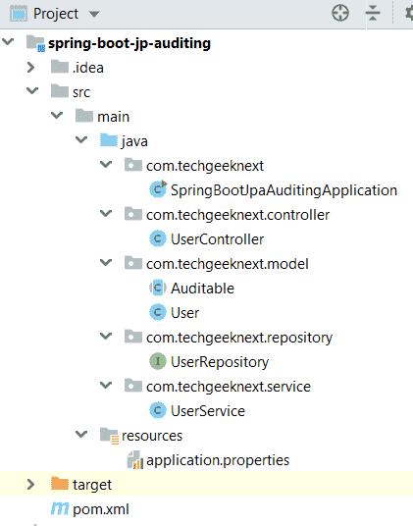The width and height of the screenshot is (413, 526).
Task: Expand the target folder chevron
Action: 30,485
